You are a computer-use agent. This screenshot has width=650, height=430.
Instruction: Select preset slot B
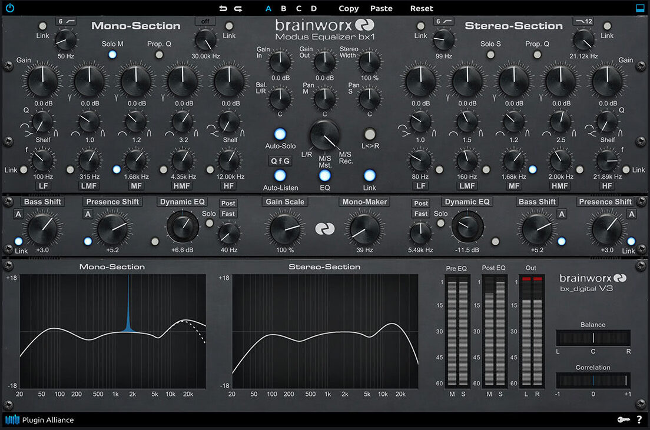[x=283, y=8]
